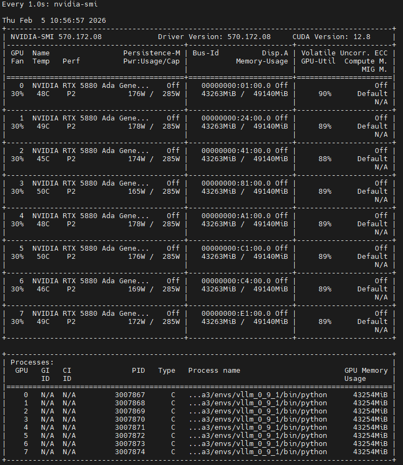Select PID 3007867
Image resolution: width=403 pixels, height=465 pixels.
coord(130,395)
